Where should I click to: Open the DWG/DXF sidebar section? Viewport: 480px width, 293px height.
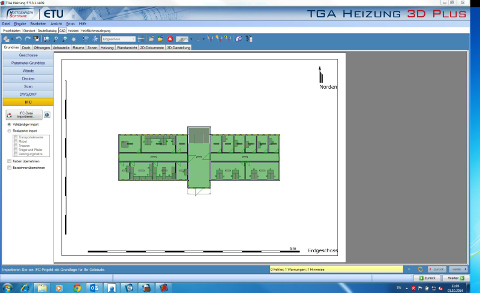tap(28, 94)
